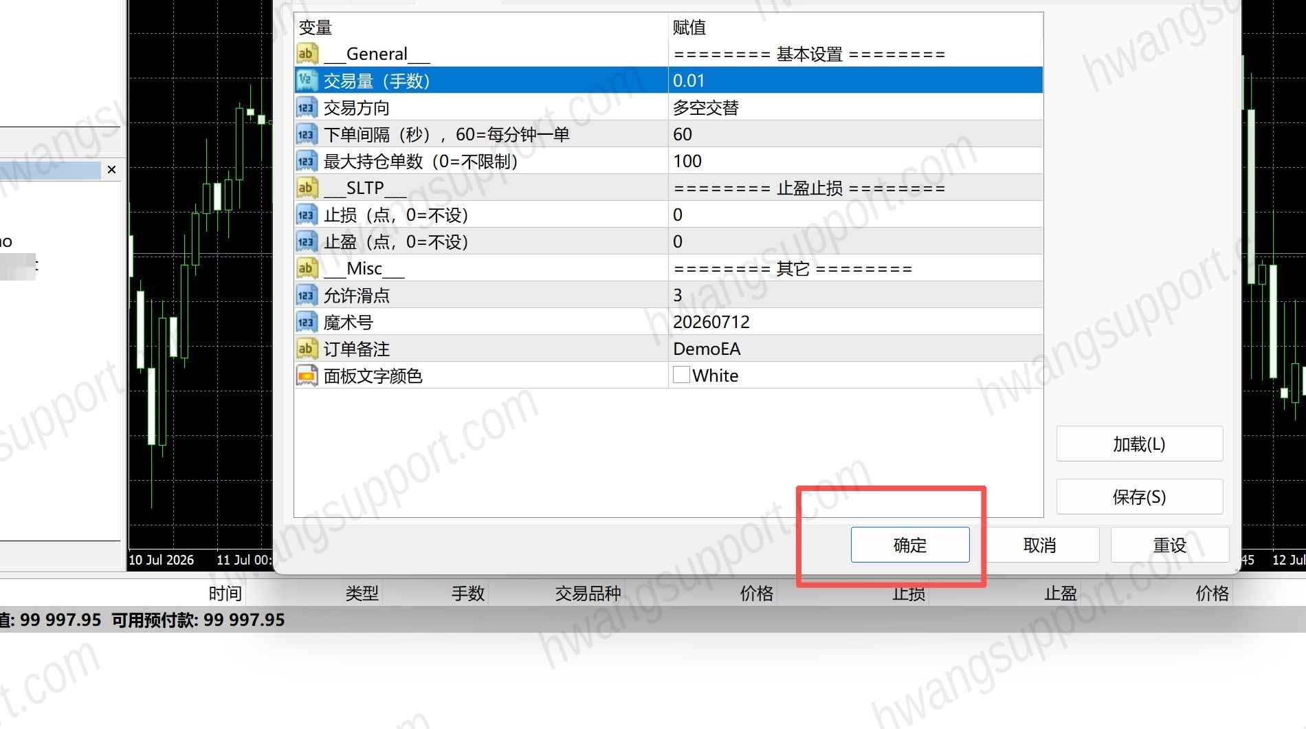The image size is (1306, 729).
Task: Select the 面板文字颜色 row label
Action: pyautogui.click(x=373, y=376)
